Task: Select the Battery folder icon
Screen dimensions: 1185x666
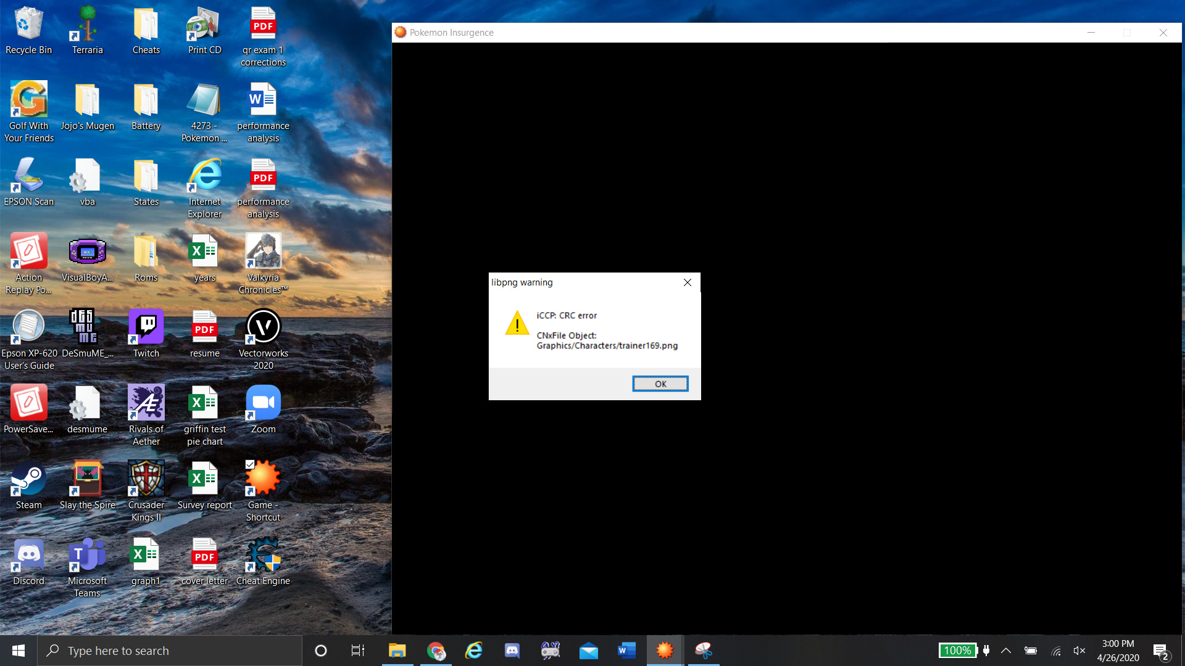Action: pyautogui.click(x=146, y=107)
